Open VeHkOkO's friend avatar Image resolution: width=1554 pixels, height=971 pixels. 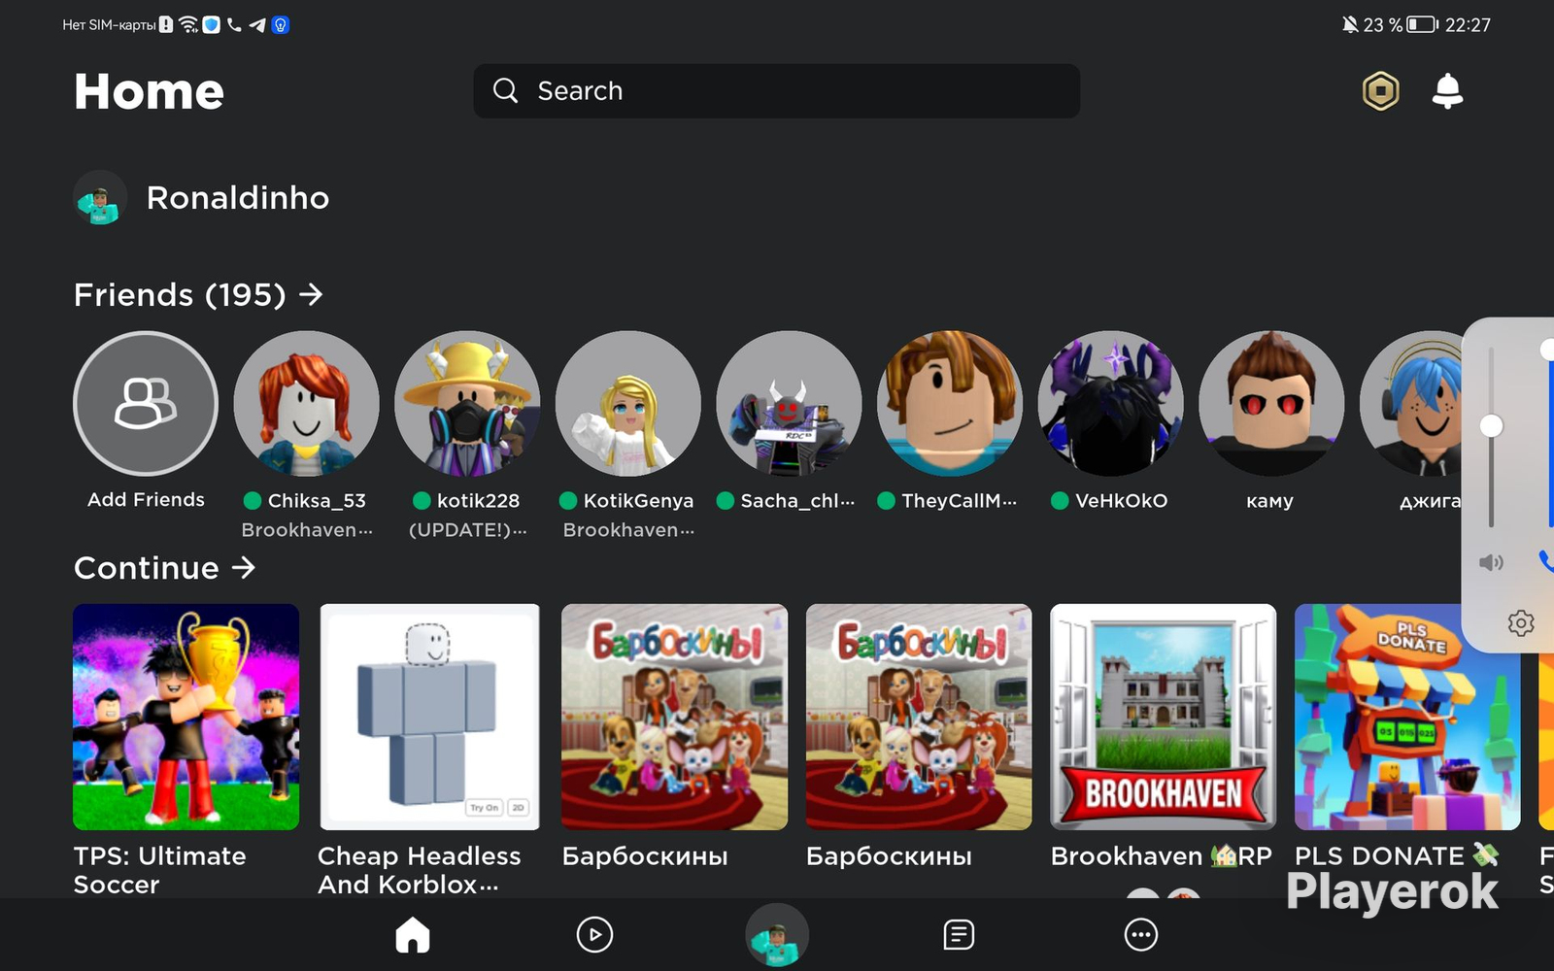1110,404
